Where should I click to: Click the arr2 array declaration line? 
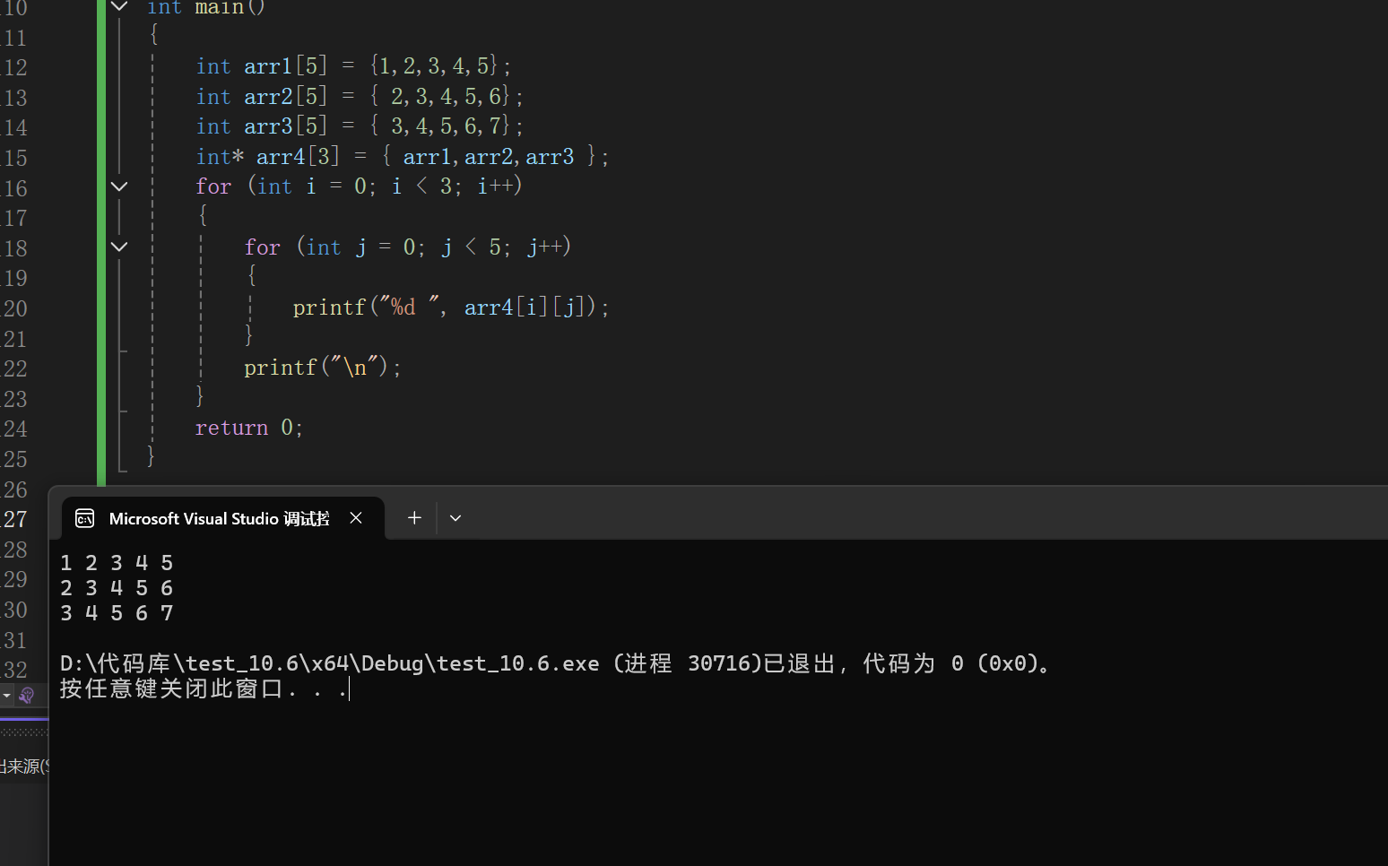(x=360, y=96)
